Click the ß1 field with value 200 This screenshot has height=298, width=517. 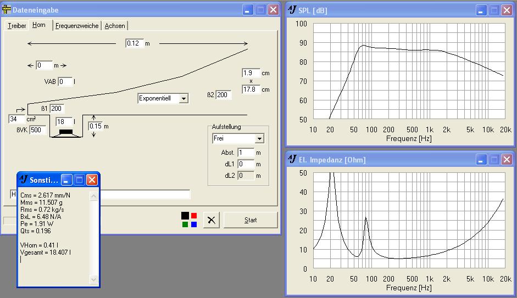(x=57, y=108)
